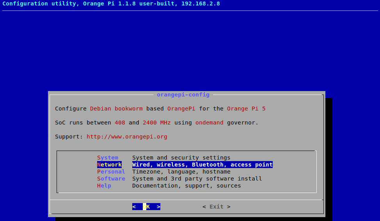
Task: Select the Software menu entry
Action: click(x=111, y=179)
